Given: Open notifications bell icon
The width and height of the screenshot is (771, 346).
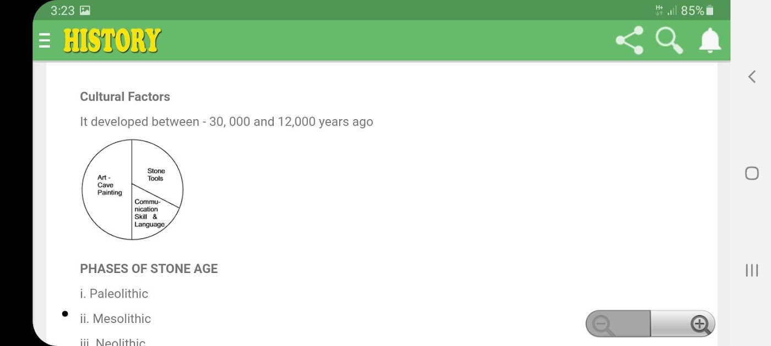Looking at the screenshot, I should point(710,41).
